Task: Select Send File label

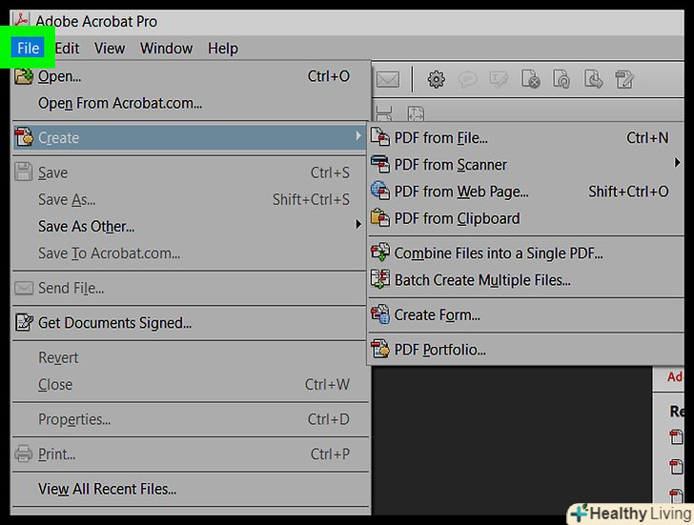Action: click(71, 289)
